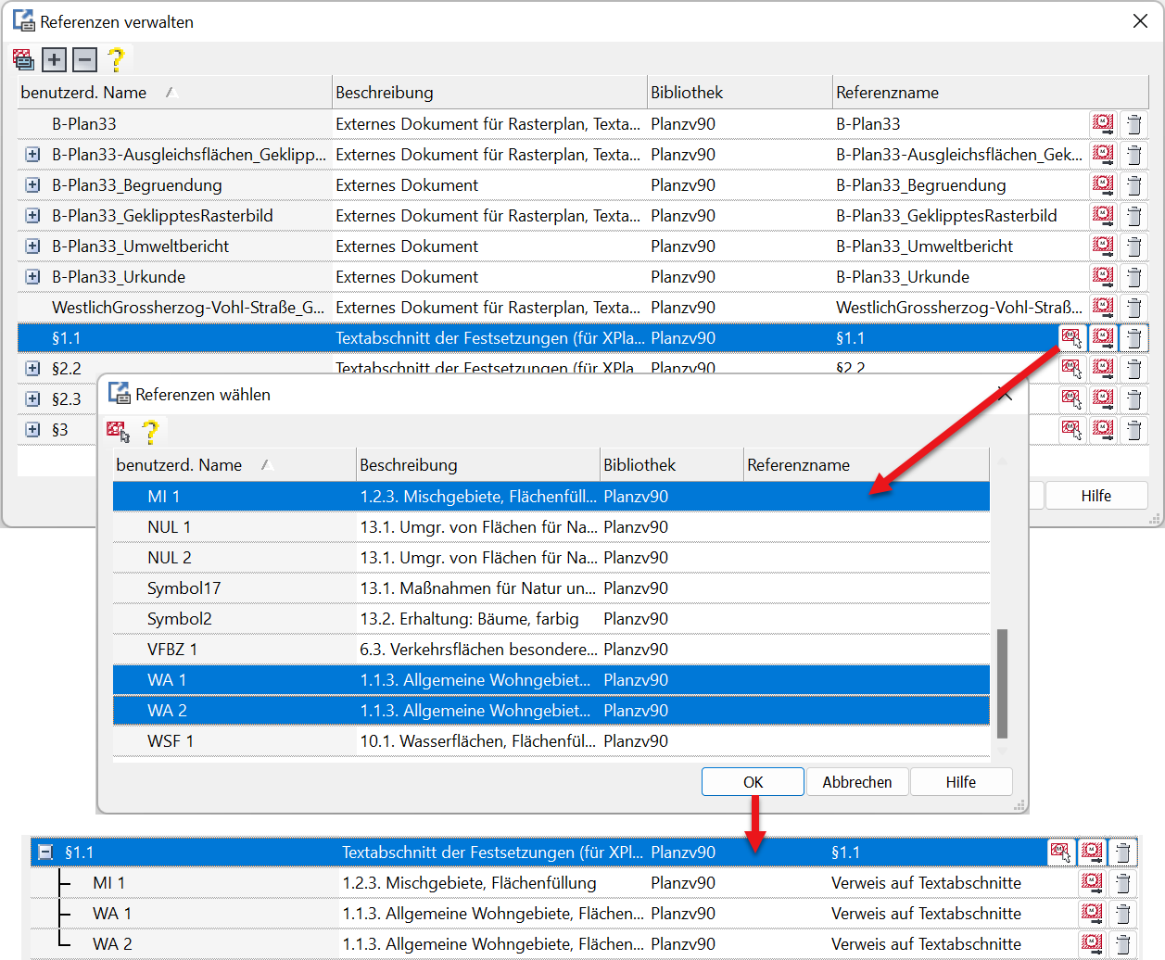The image size is (1165, 960).
Task: Click the first toolbar icon in Referenzen wählen dialog
Action: point(118,432)
